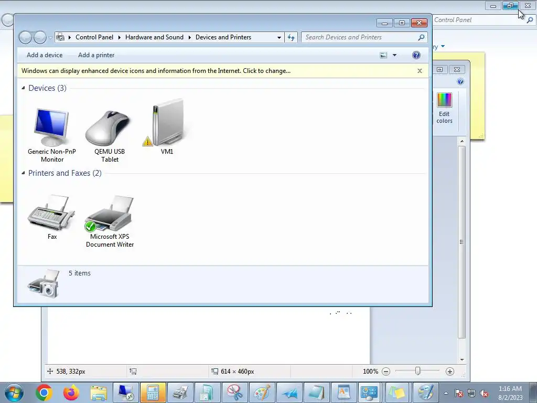Click Control Panel in the breadcrumb
This screenshot has height=403, width=537.
[94, 37]
